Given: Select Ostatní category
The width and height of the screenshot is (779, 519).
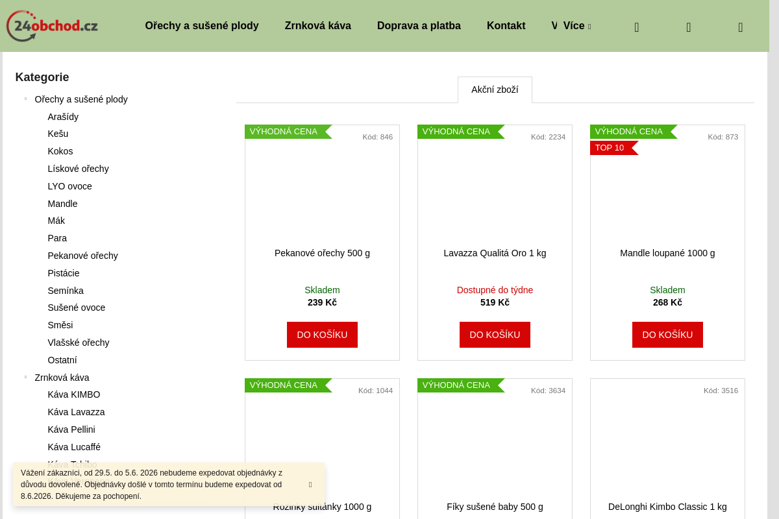Looking at the screenshot, I should click(x=62, y=360).
